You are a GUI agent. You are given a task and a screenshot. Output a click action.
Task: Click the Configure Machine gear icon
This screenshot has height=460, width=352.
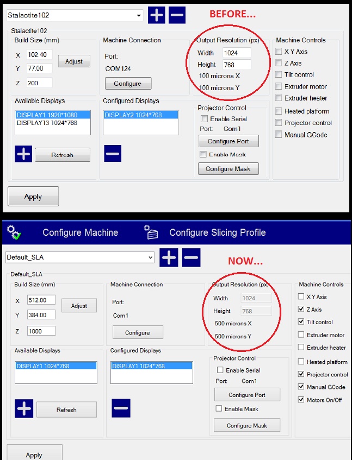tap(14, 232)
